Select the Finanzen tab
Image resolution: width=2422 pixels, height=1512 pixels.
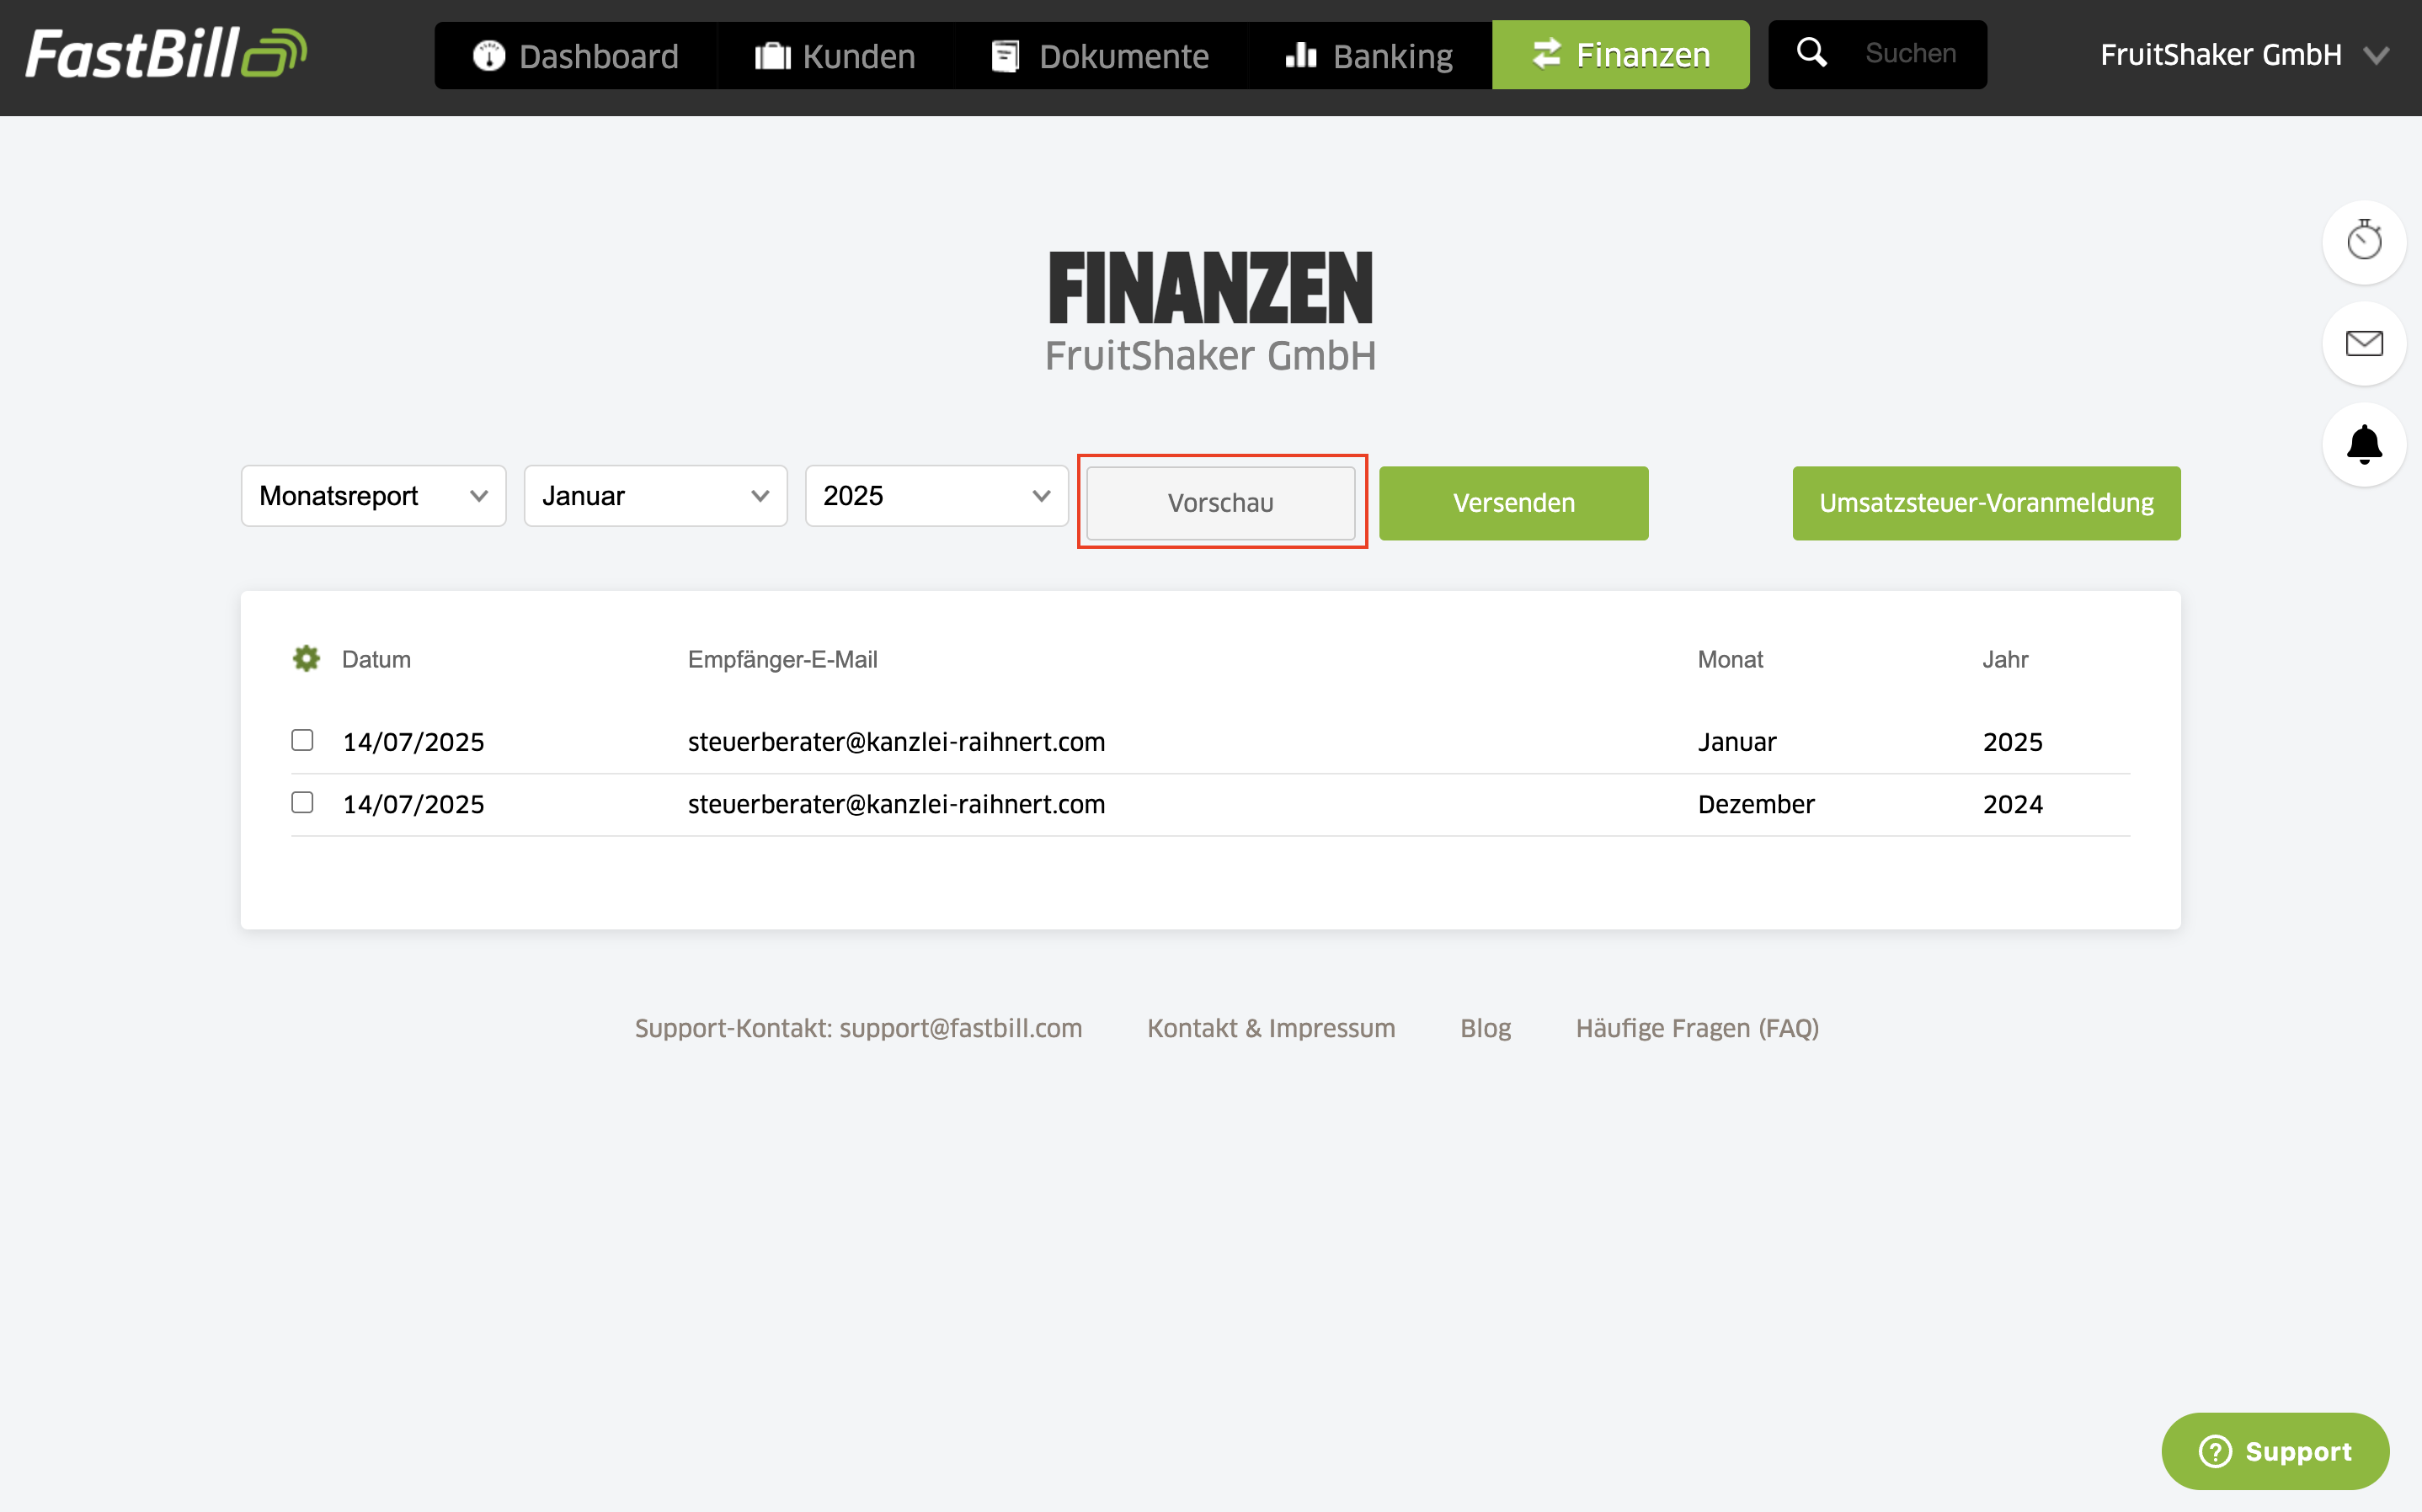[1621, 55]
